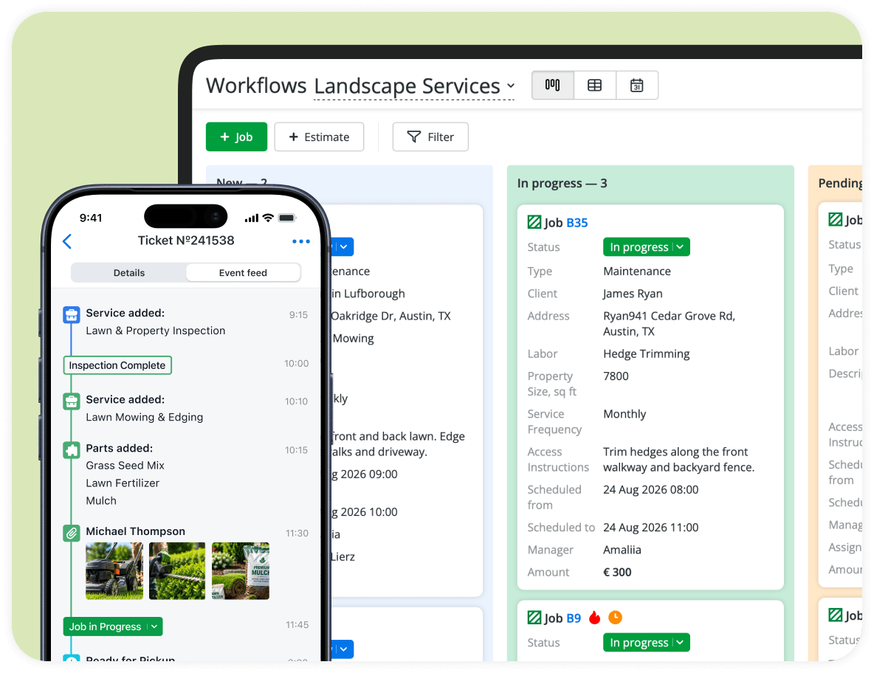
Task: Open the premium mulch bag photo thumbnail
Action: tap(241, 571)
